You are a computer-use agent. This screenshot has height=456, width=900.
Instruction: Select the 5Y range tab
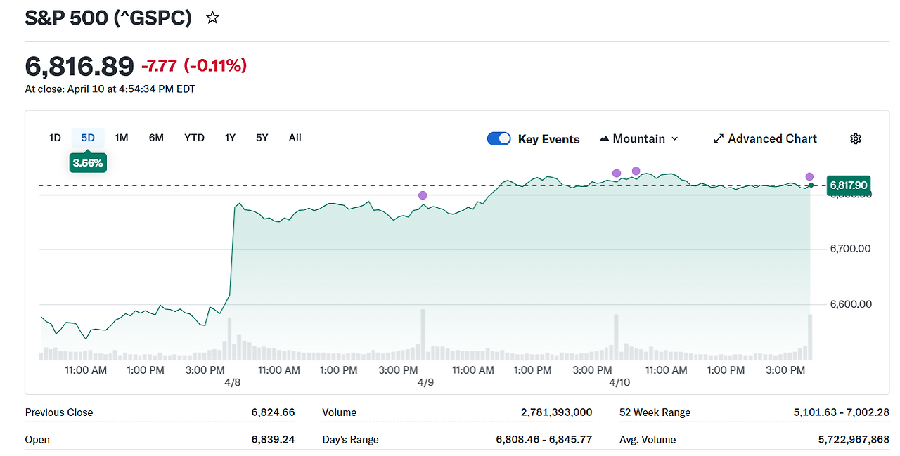click(x=262, y=138)
